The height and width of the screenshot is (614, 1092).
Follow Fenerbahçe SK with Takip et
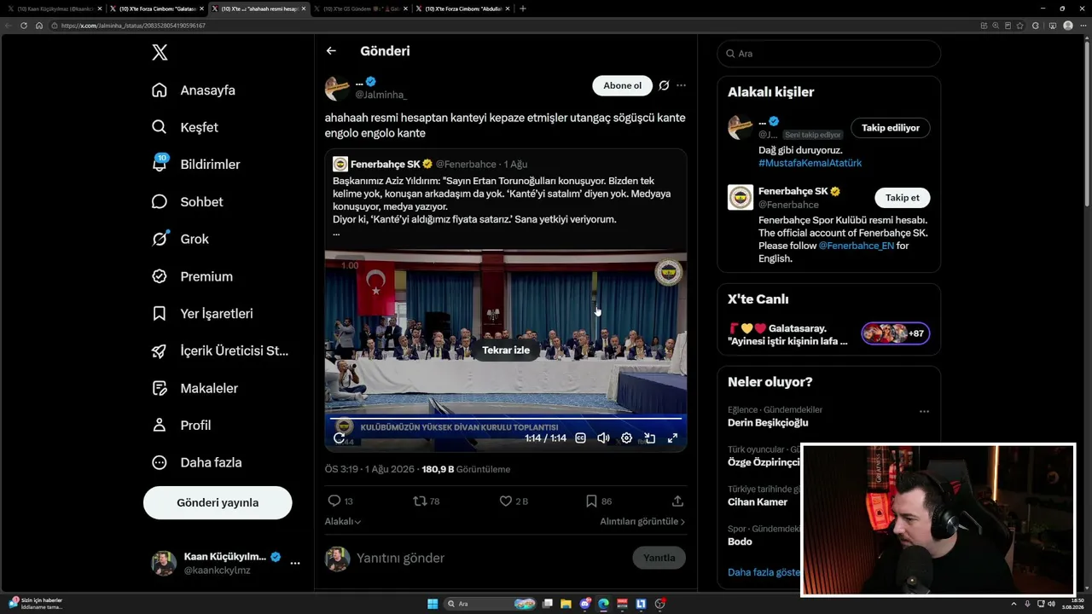tap(903, 198)
